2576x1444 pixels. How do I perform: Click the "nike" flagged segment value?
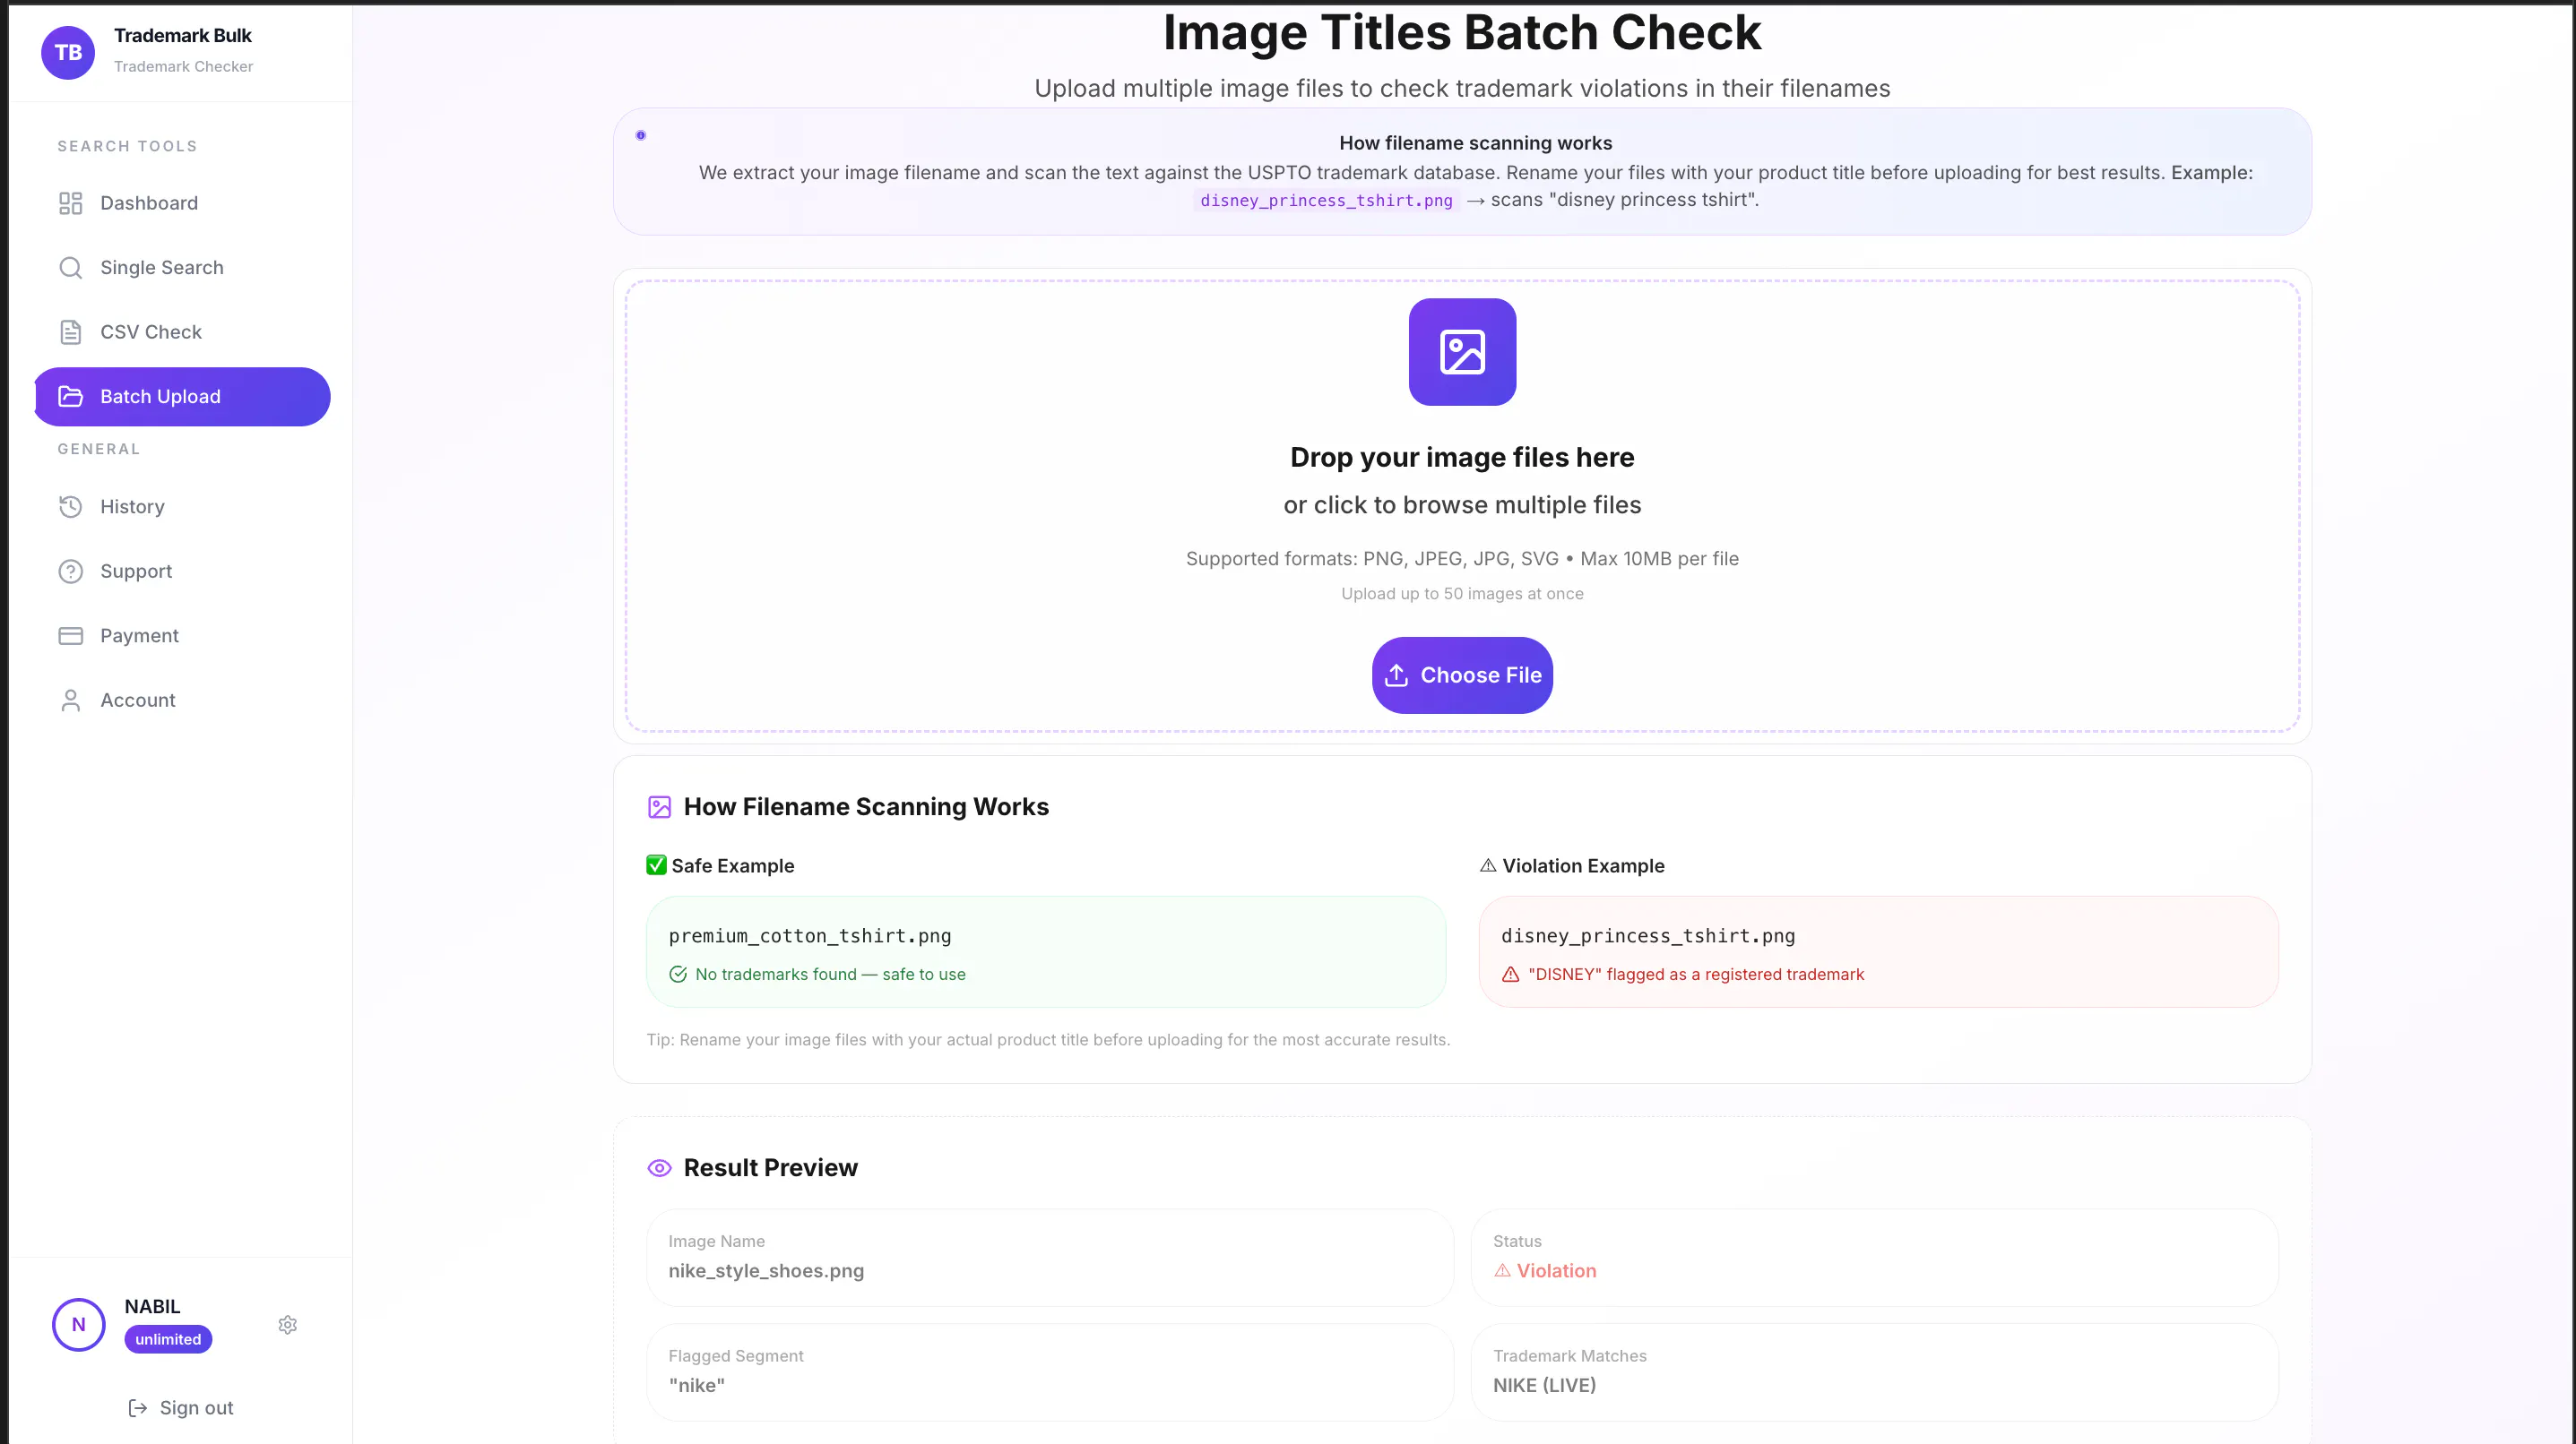[697, 1386]
